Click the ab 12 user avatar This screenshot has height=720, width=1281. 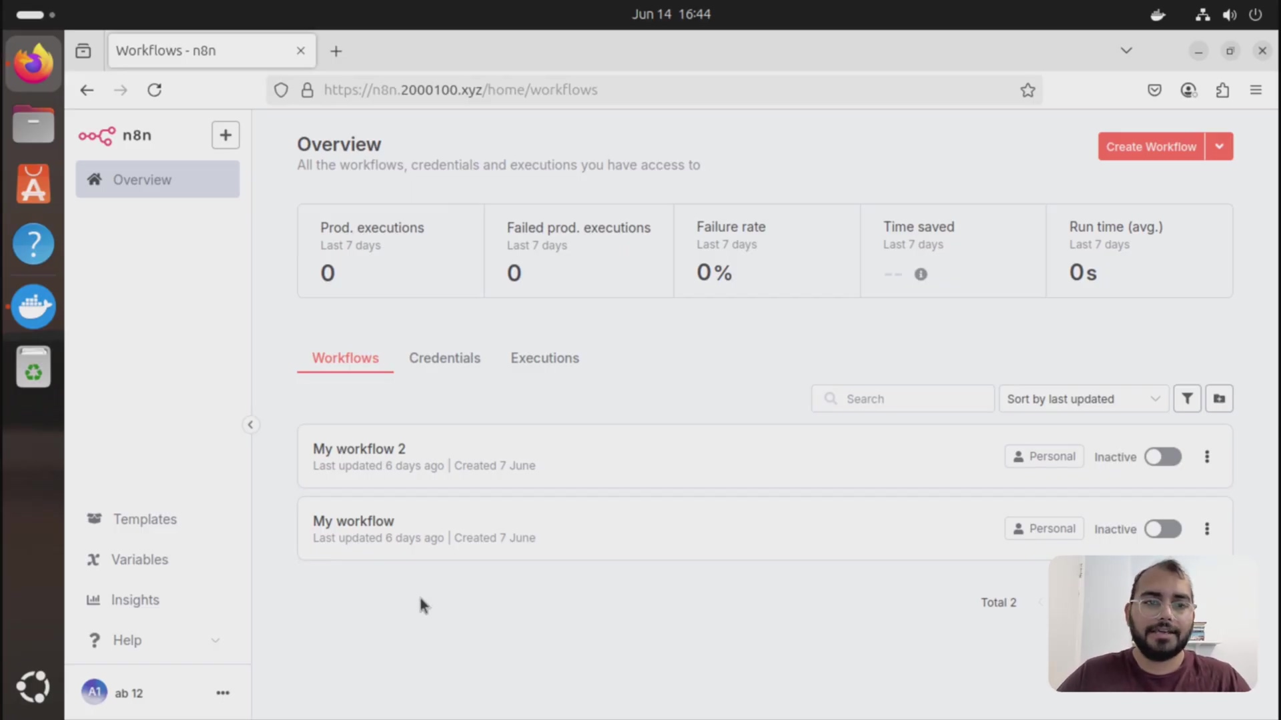[x=94, y=692]
